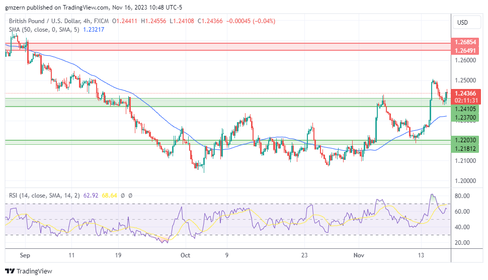488x280 pixels.
Task: Click the 19 date label on time axis
Action: coord(118,255)
